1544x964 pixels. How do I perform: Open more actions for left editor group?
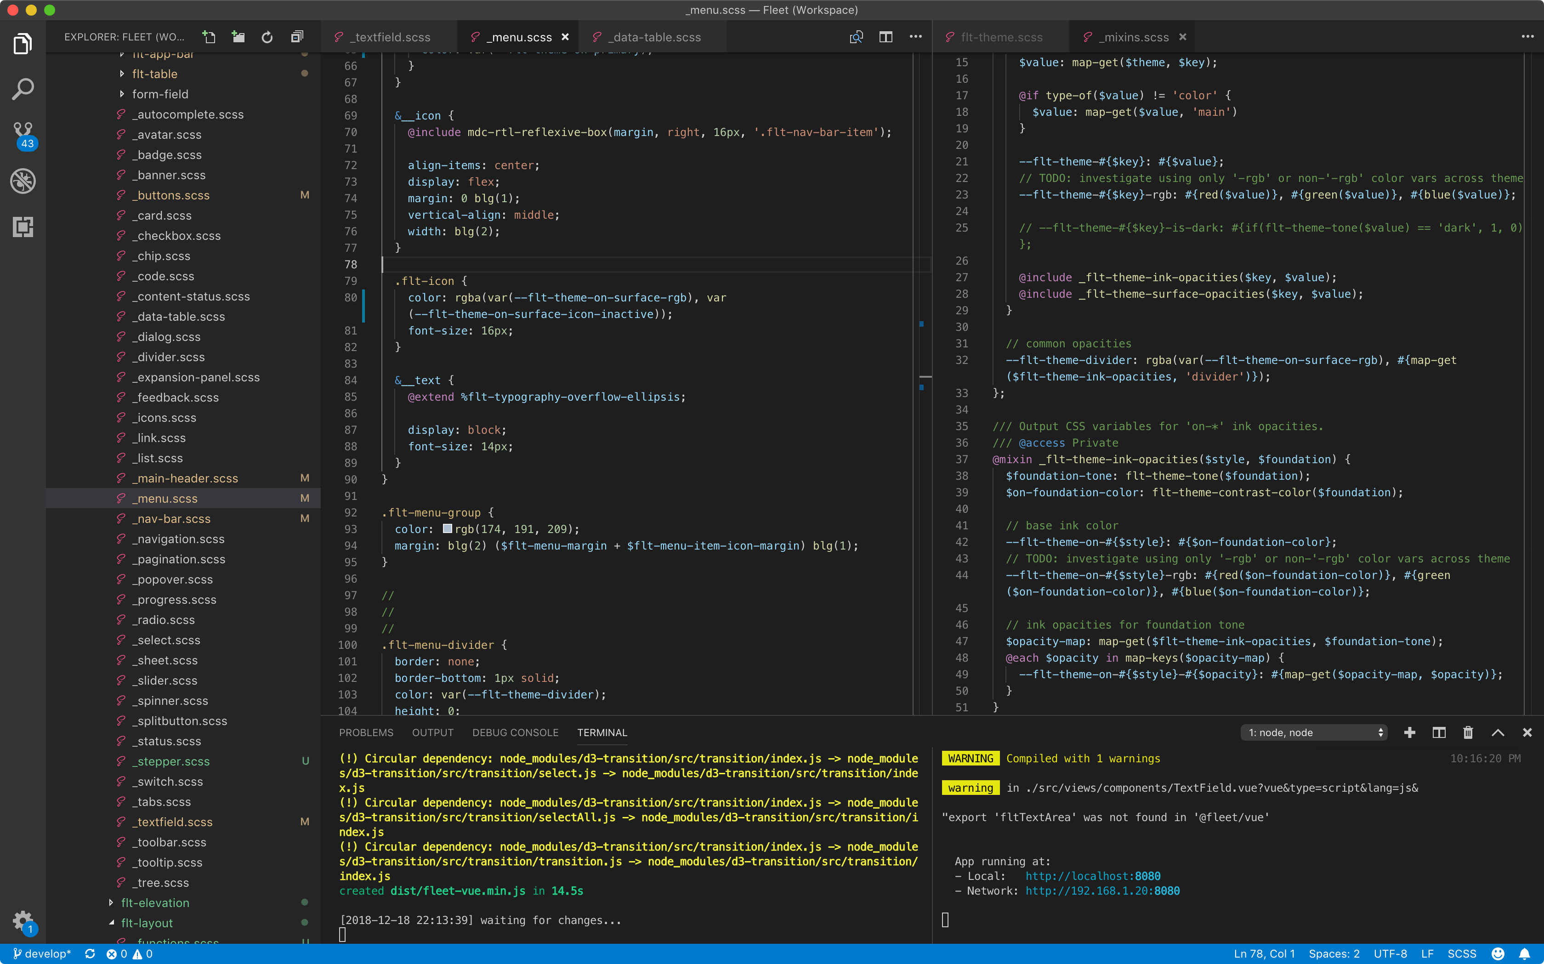click(915, 37)
